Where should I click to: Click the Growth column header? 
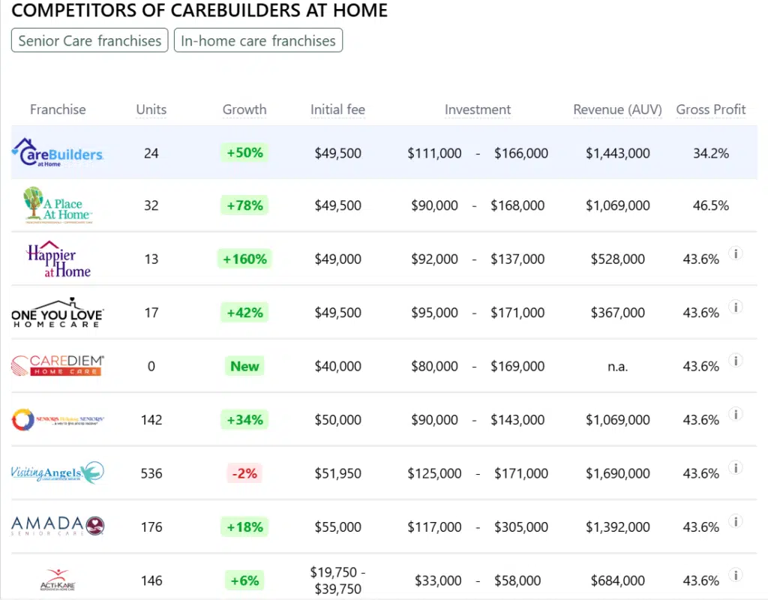244,109
